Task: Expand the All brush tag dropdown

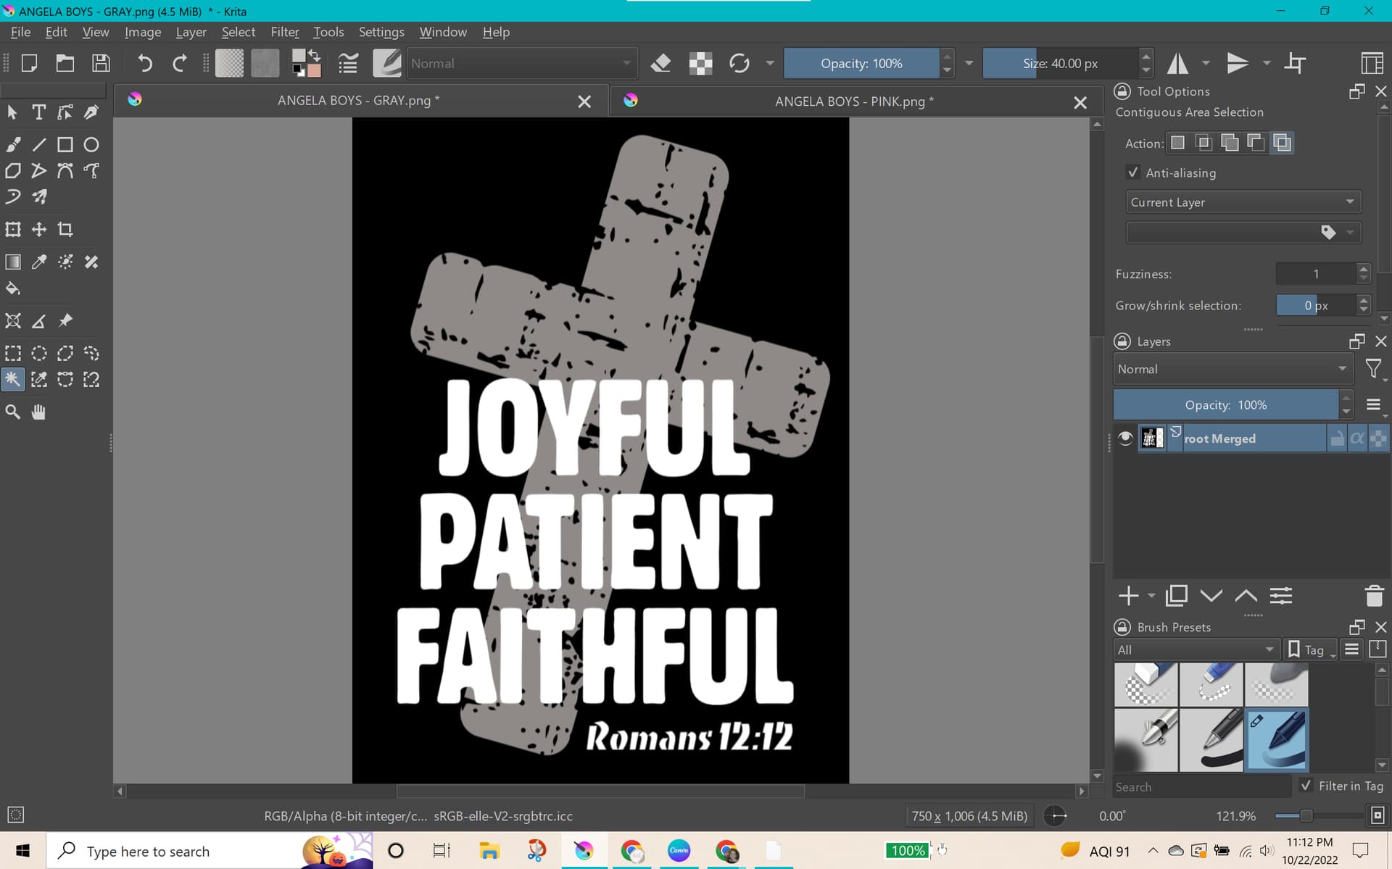Action: pyautogui.click(x=1195, y=649)
